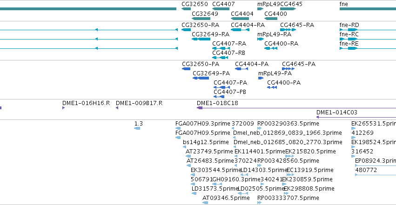Select the EC13919.5prime EST label
Screen dimensions: 396x205
[x=310, y=171]
